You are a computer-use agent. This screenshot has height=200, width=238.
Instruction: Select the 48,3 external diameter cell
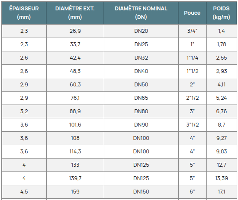pyautogui.click(x=75, y=71)
